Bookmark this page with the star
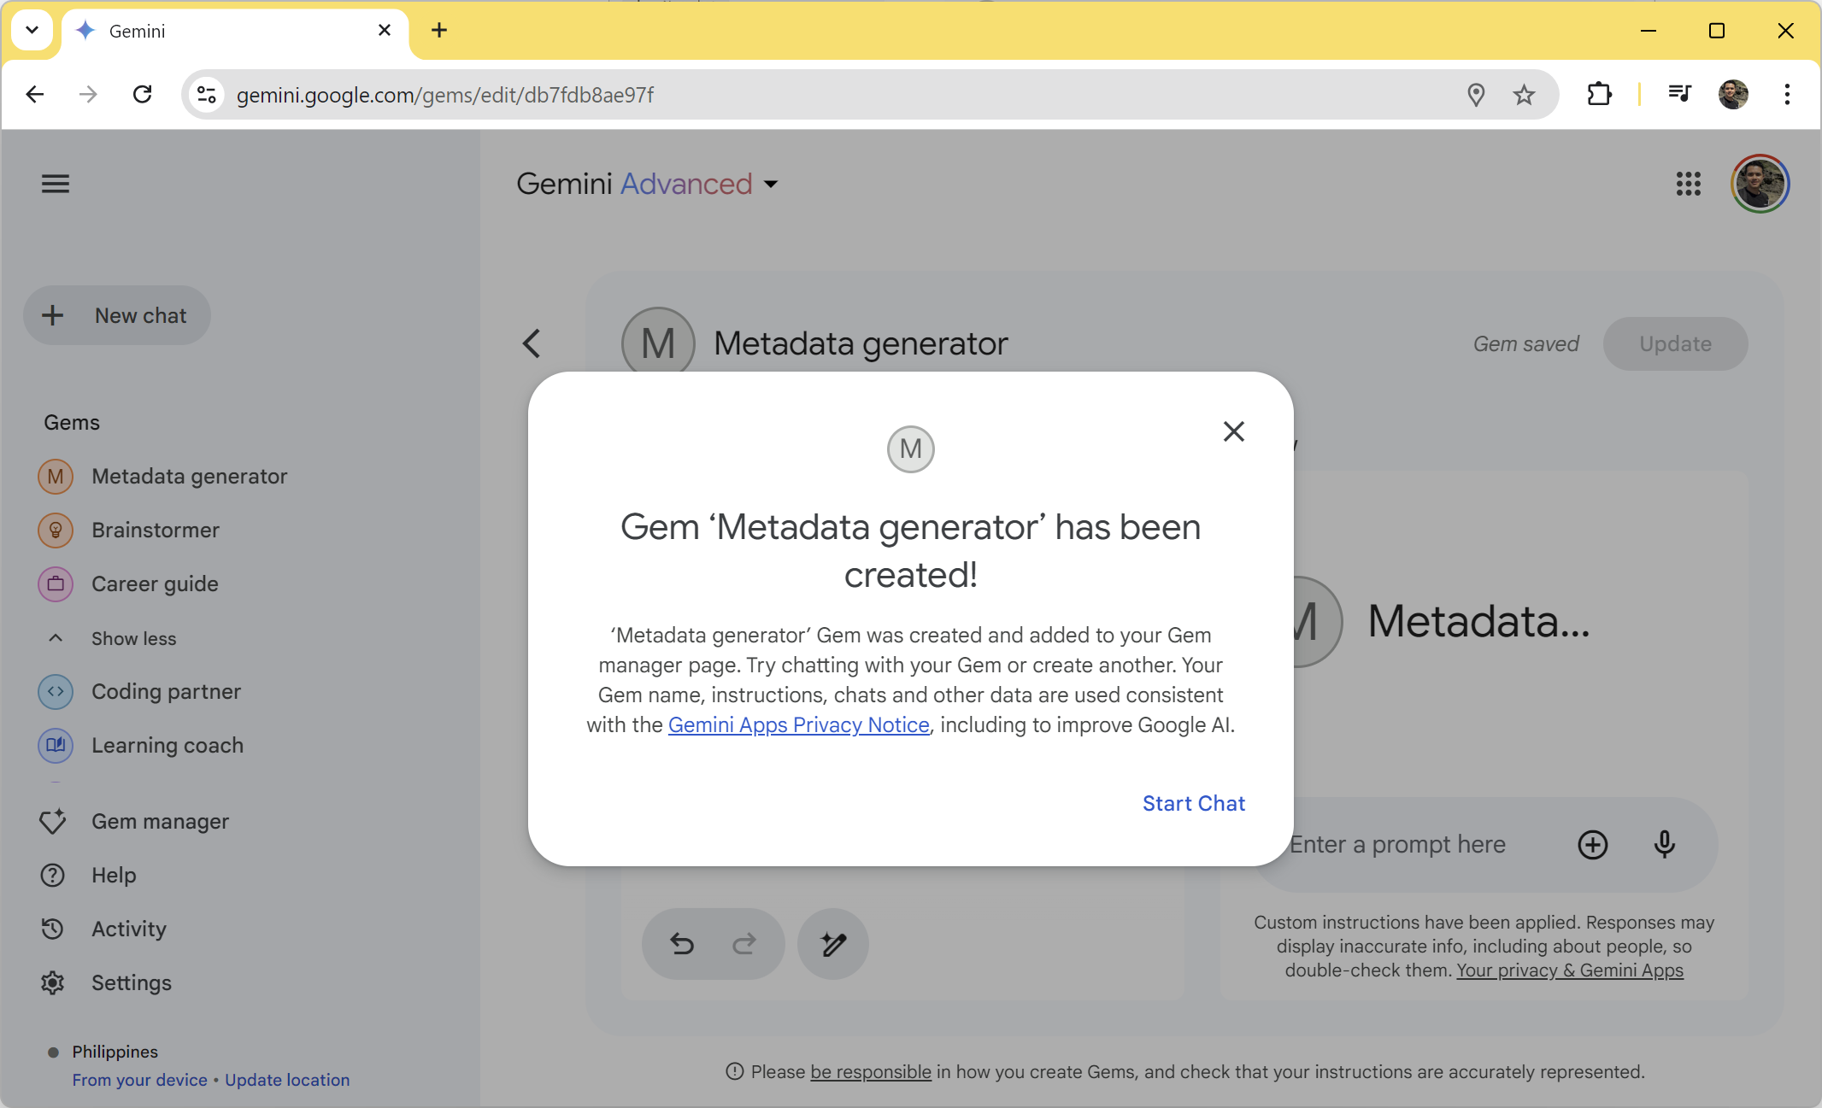Viewport: 1822px width, 1108px height. 1524,94
